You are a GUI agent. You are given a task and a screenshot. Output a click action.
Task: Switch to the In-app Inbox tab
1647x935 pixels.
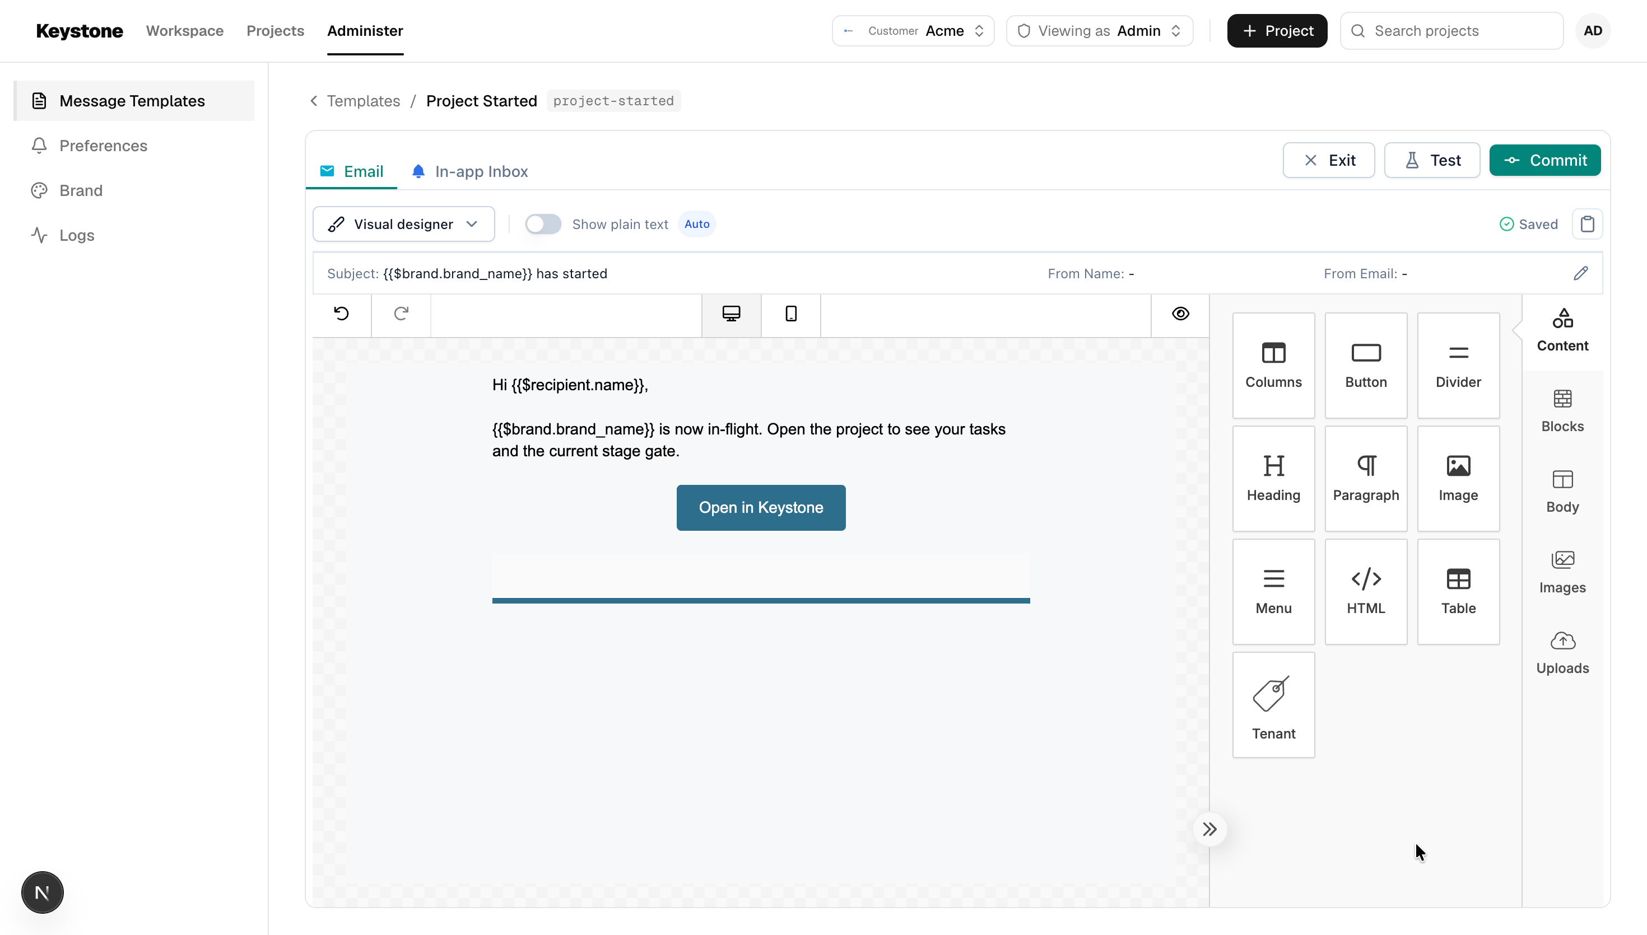click(469, 171)
